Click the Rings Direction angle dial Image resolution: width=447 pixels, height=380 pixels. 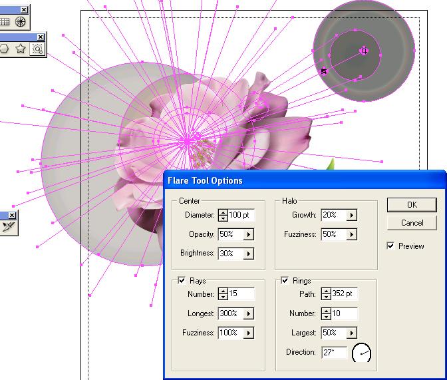click(x=361, y=353)
